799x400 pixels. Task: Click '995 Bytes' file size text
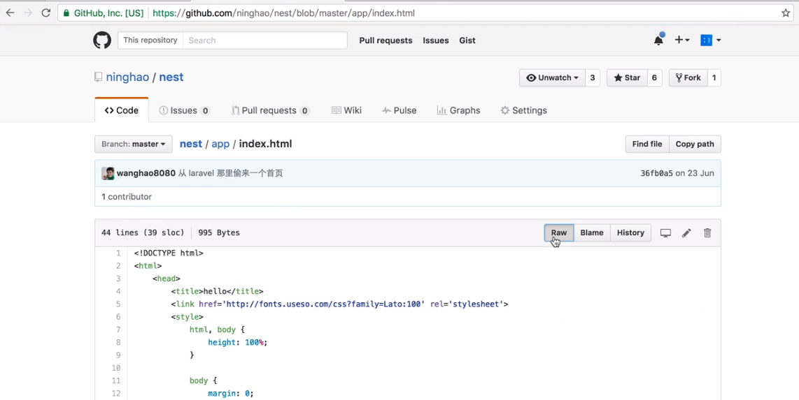(x=219, y=232)
